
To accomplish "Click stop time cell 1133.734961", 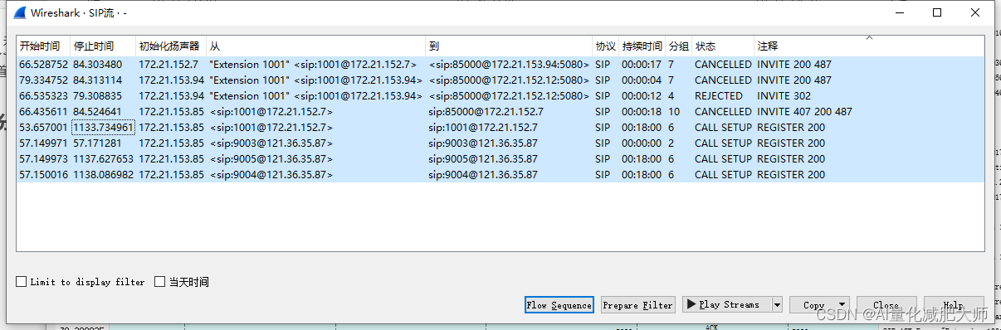I will pyautogui.click(x=103, y=127).
